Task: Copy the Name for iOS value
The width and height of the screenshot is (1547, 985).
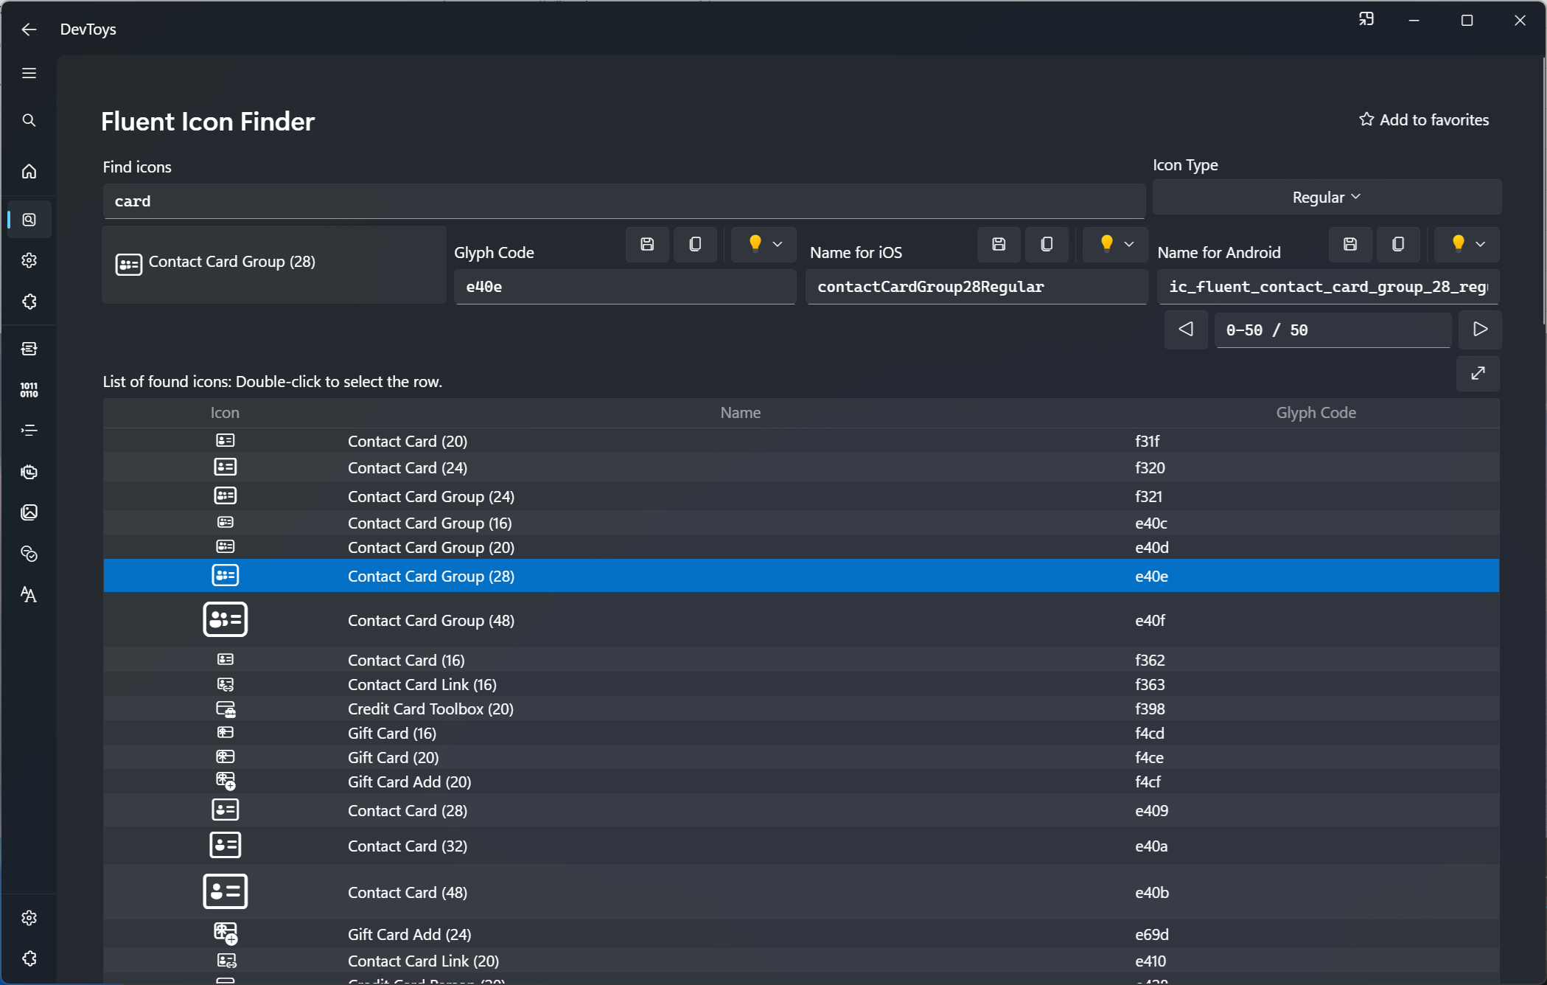Action: pos(1046,244)
